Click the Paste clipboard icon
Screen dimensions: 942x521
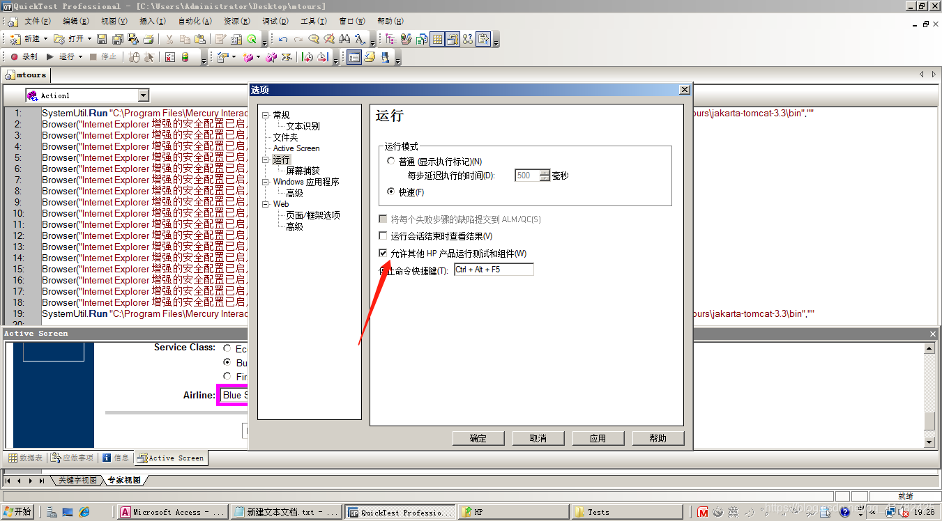200,39
